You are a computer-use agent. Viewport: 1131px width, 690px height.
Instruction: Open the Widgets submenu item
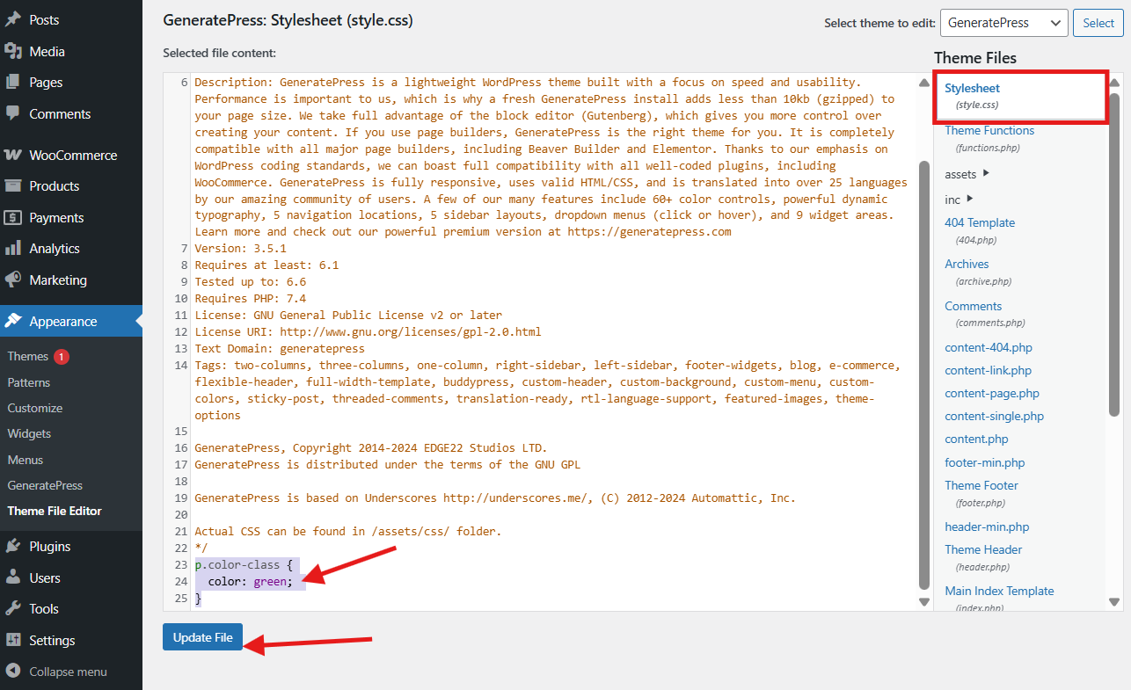(29, 433)
